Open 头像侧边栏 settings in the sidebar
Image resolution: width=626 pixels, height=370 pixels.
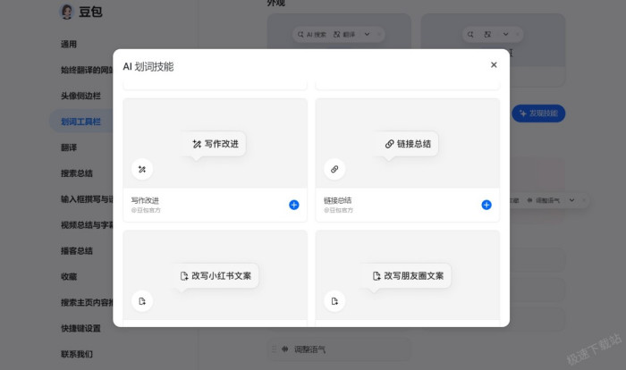[x=80, y=96]
